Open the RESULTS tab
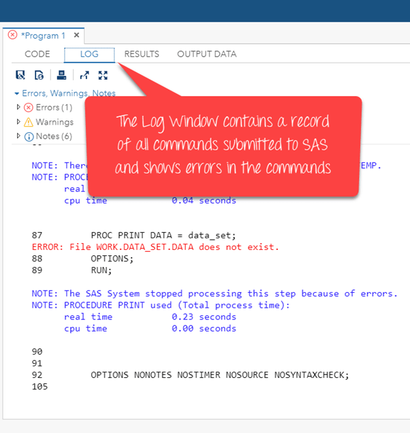This screenshot has height=433, width=410. coord(142,54)
